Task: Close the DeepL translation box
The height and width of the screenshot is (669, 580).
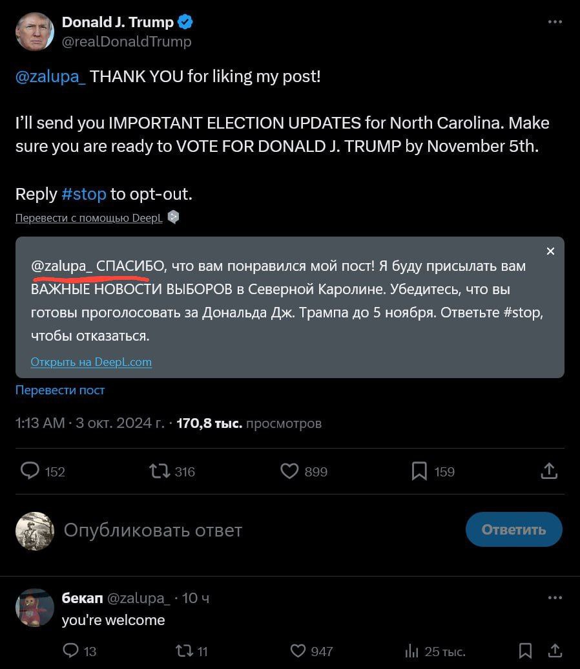Action: [550, 251]
